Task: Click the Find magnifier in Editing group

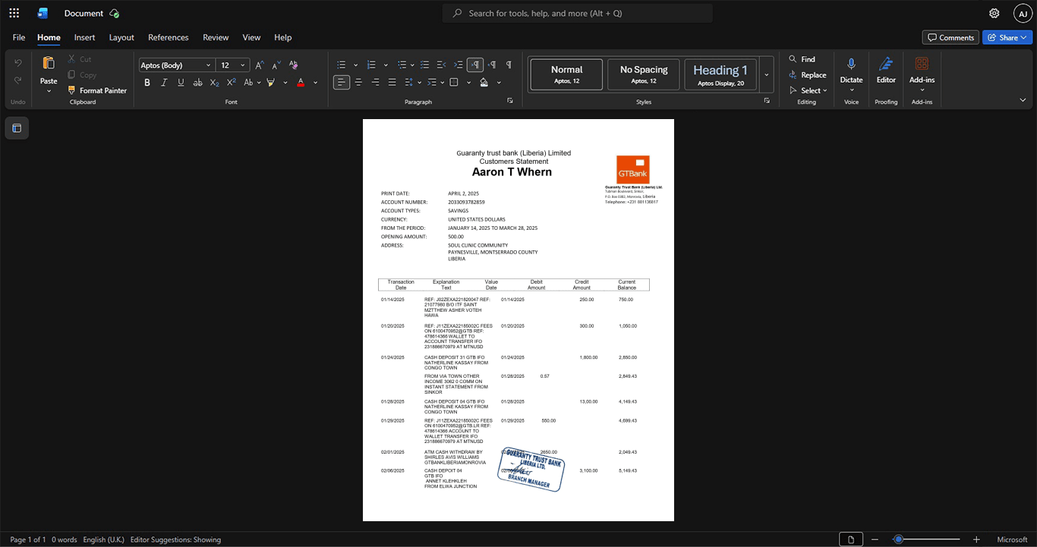Action: (802, 59)
